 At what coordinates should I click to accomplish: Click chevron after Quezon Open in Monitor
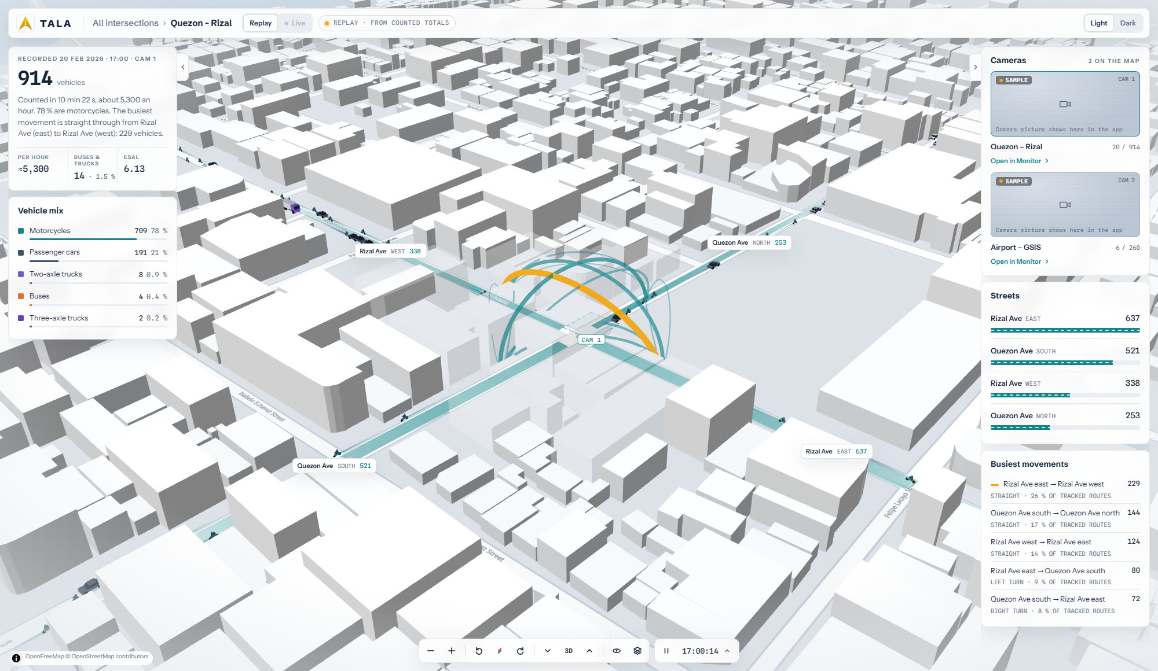click(1047, 161)
